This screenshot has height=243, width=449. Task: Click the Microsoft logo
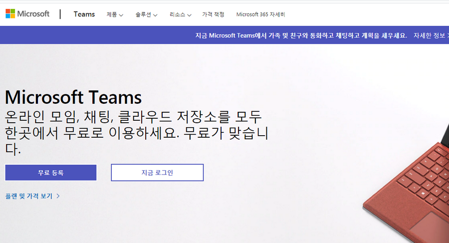point(27,14)
